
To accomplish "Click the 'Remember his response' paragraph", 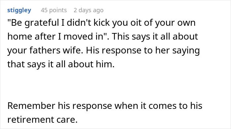I will click(x=105, y=113).
